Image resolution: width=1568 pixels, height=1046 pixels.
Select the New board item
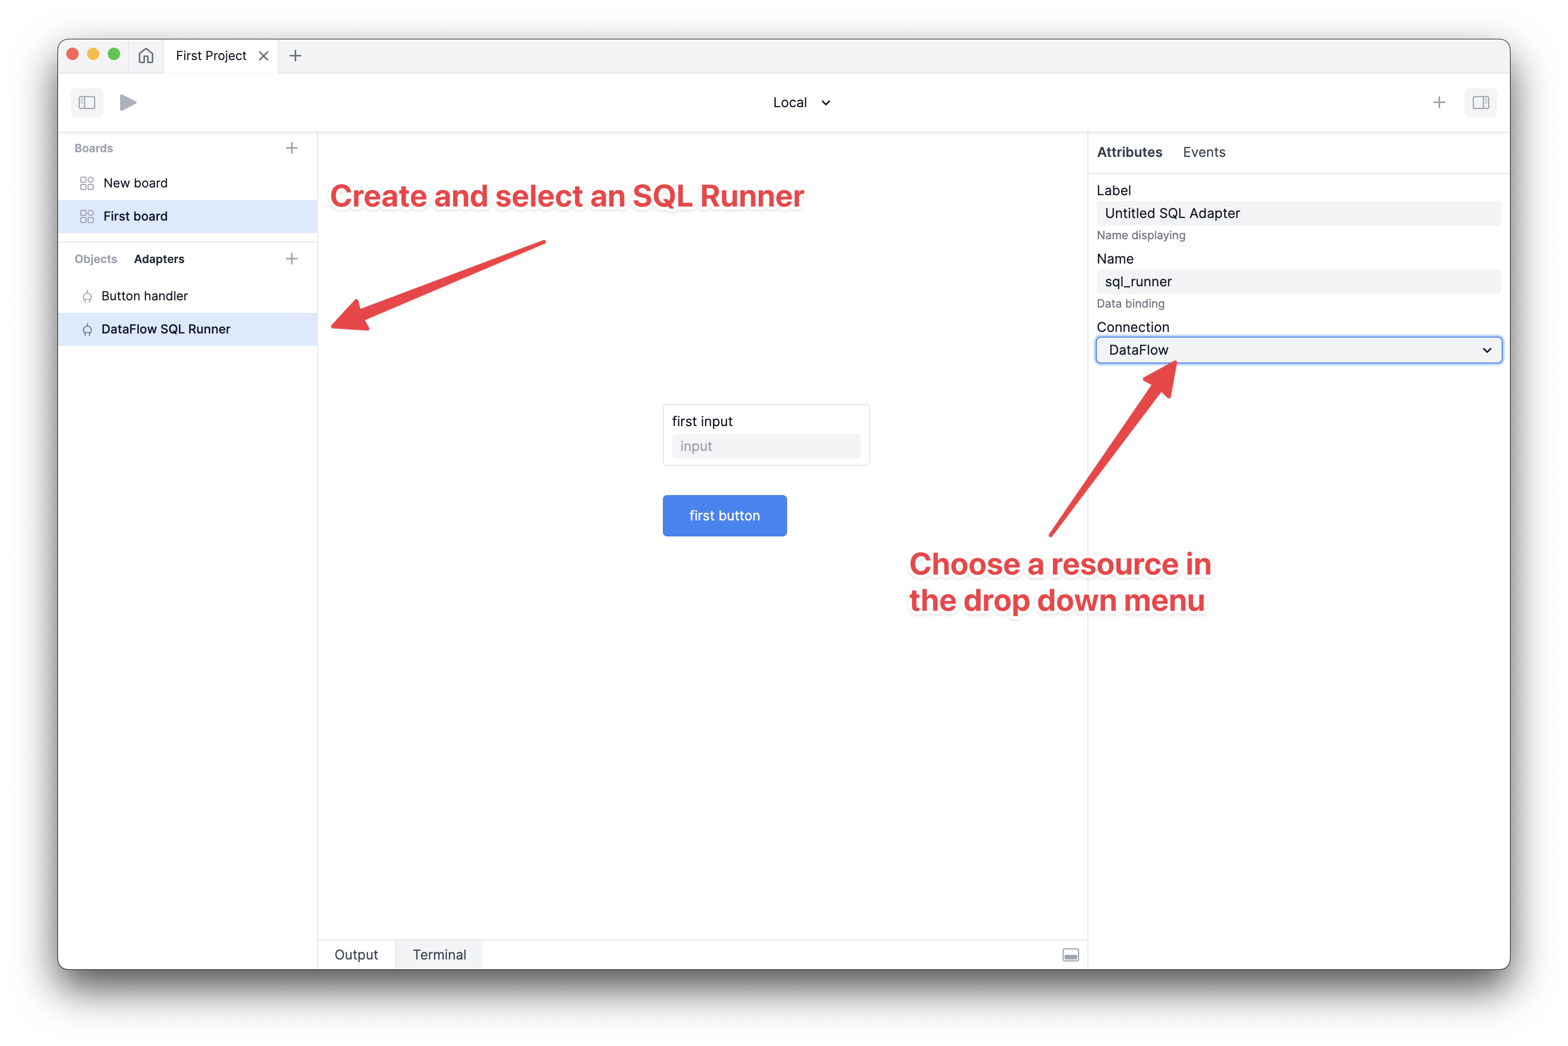pos(135,183)
